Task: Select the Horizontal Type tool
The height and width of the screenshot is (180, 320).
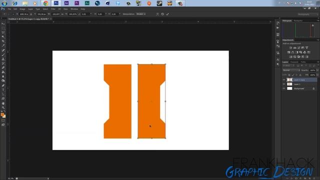Action: (3, 90)
